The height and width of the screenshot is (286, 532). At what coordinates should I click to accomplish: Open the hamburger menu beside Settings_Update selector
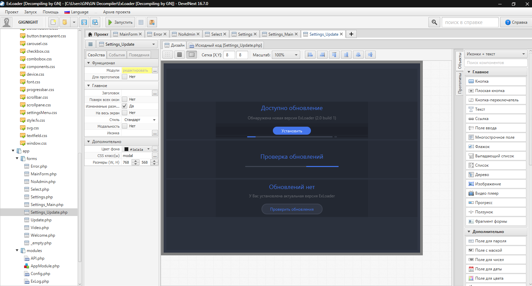[x=90, y=44]
